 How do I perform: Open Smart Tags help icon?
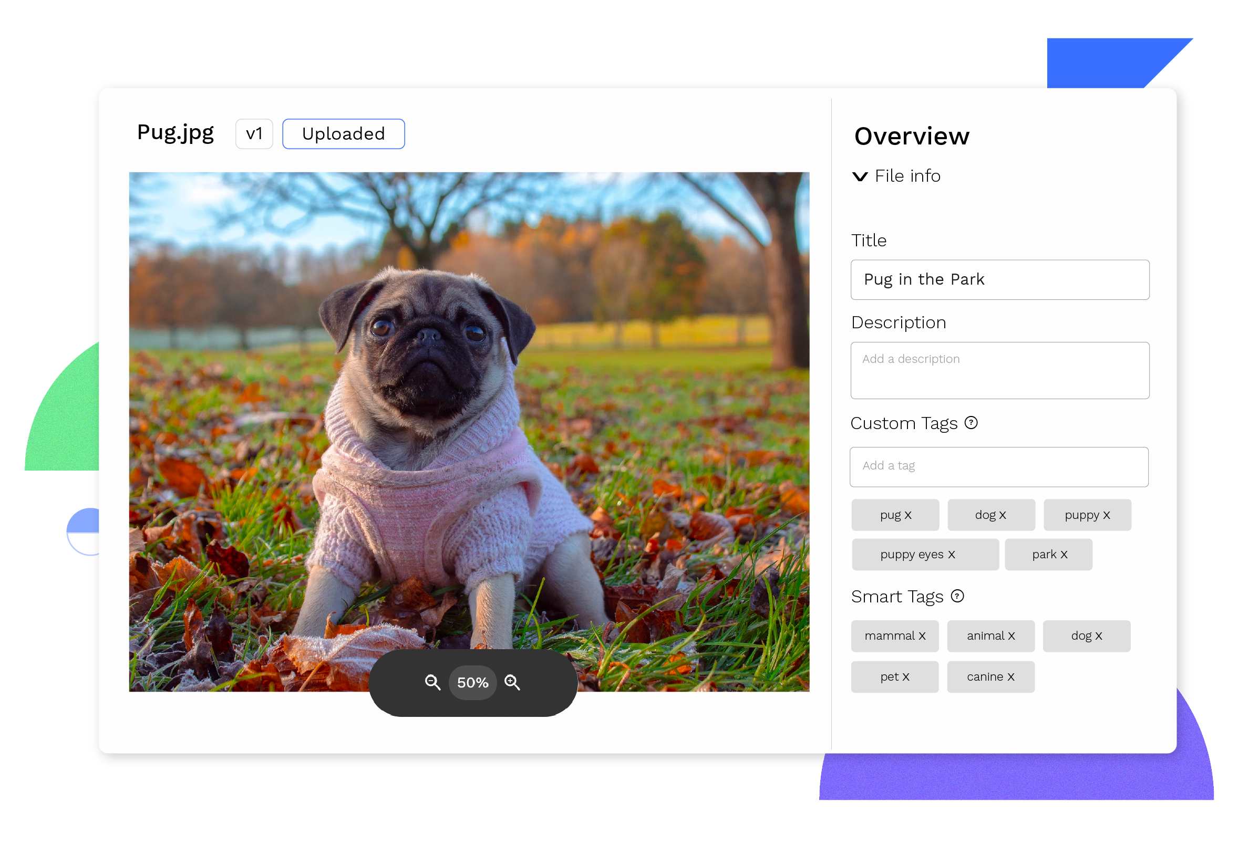[957, 597]
